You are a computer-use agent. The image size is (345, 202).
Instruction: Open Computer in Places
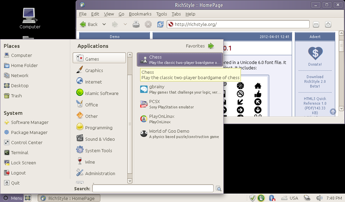click(x=18, y=55)
